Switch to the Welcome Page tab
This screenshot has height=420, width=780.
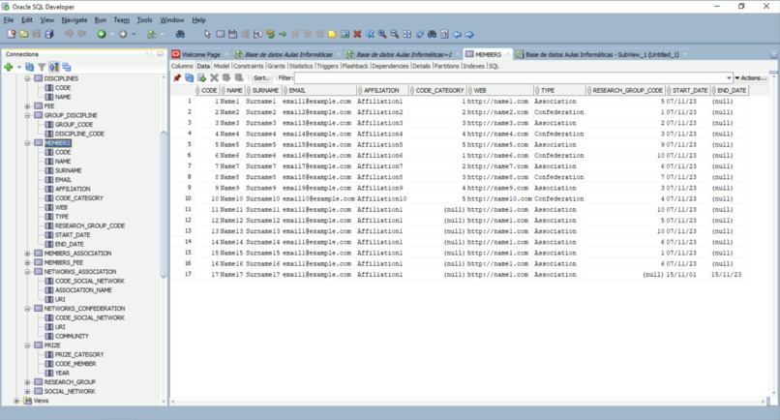(200, 54)
